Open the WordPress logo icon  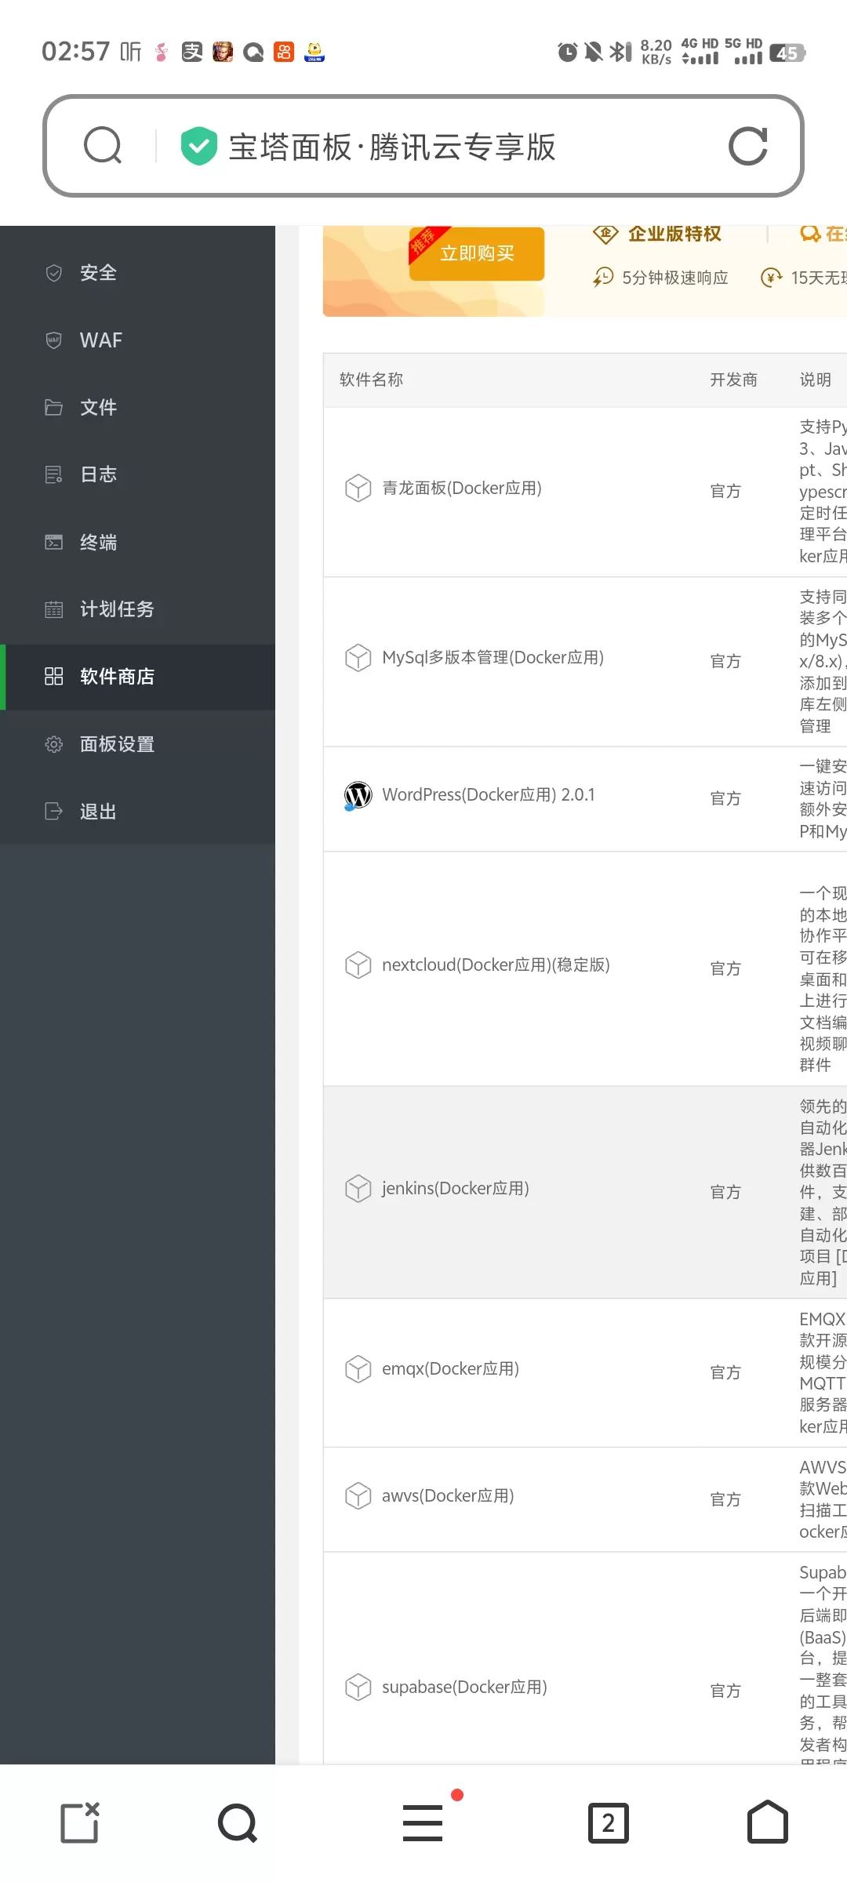tap(358, 795)
